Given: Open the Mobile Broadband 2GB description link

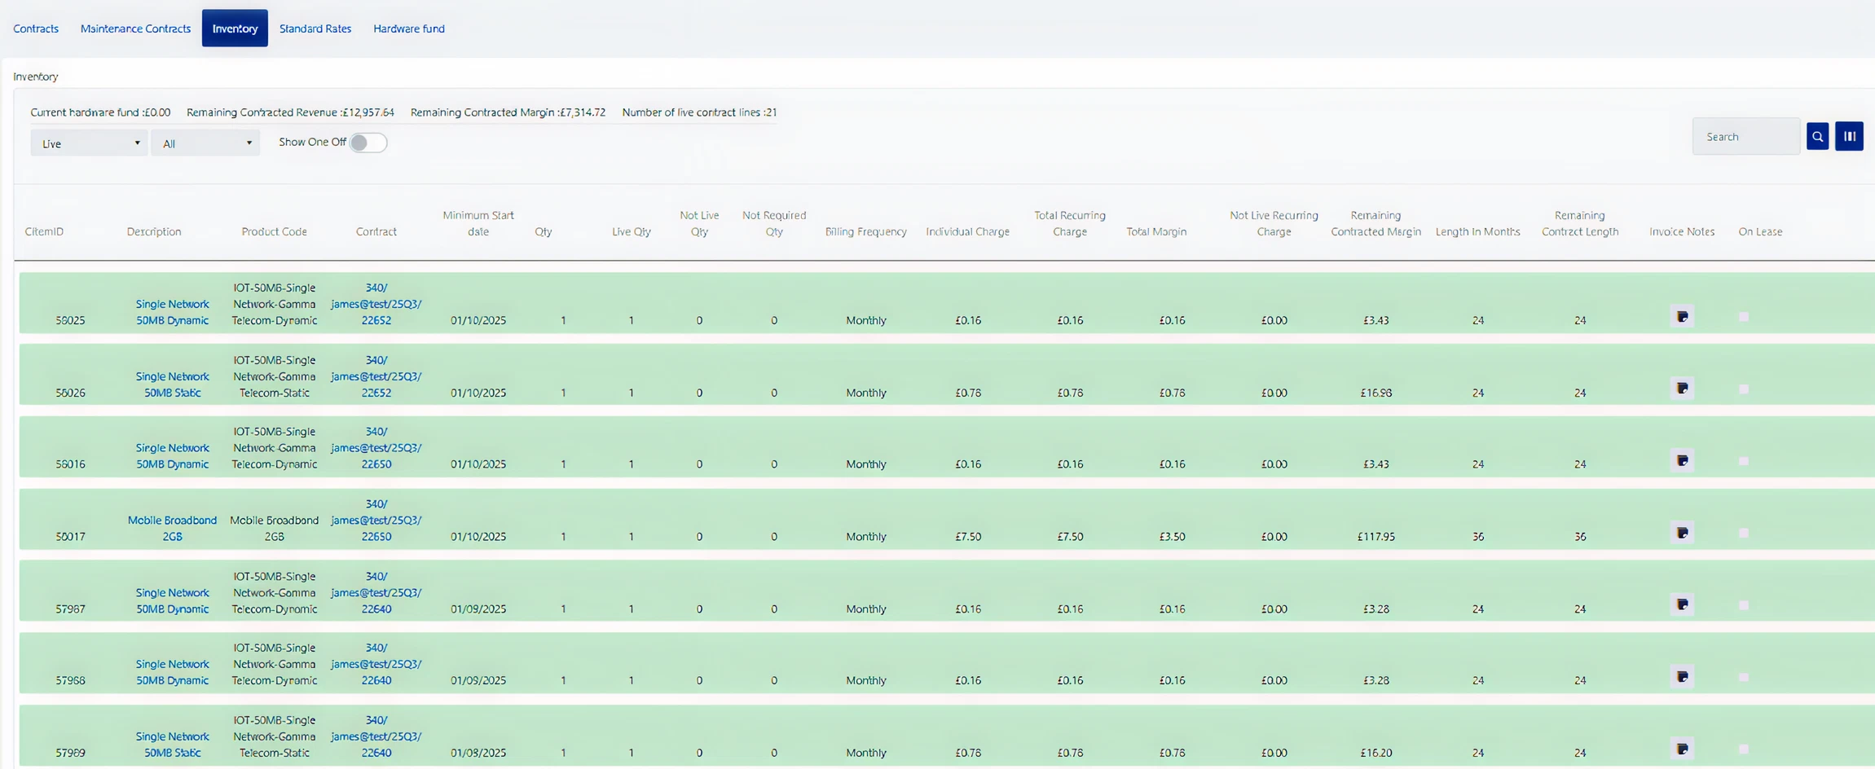Looking at the screenshot, I should pos(172,528).
